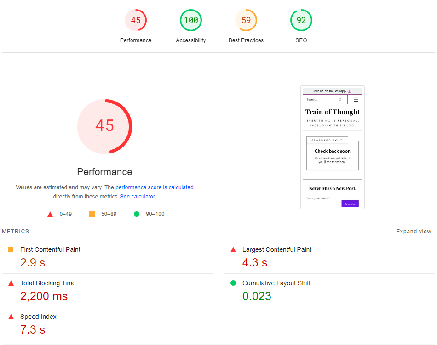
Task: Expand the First Contentful Paint metric
Action: coord(107,257)
